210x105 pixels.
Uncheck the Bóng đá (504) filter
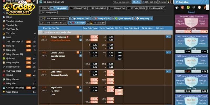coord(71,18)
